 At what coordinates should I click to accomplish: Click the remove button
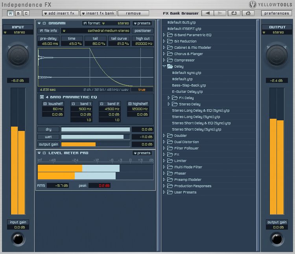coord(133,13)
